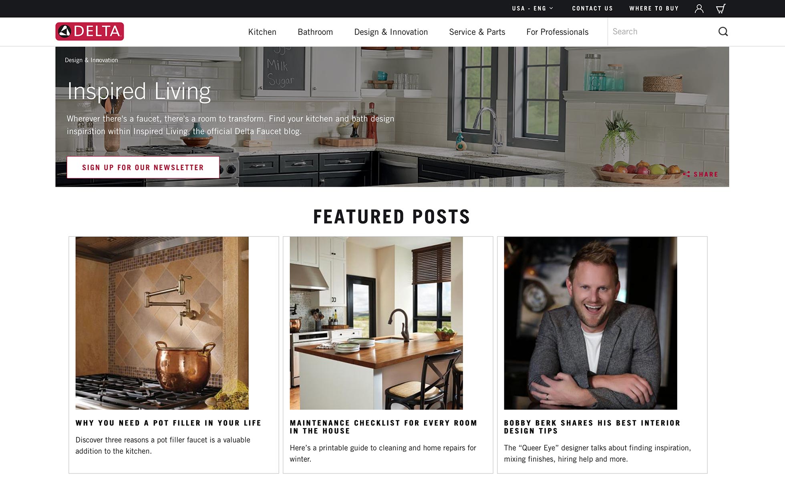Click Contact Us link

[x=592, y=8]
